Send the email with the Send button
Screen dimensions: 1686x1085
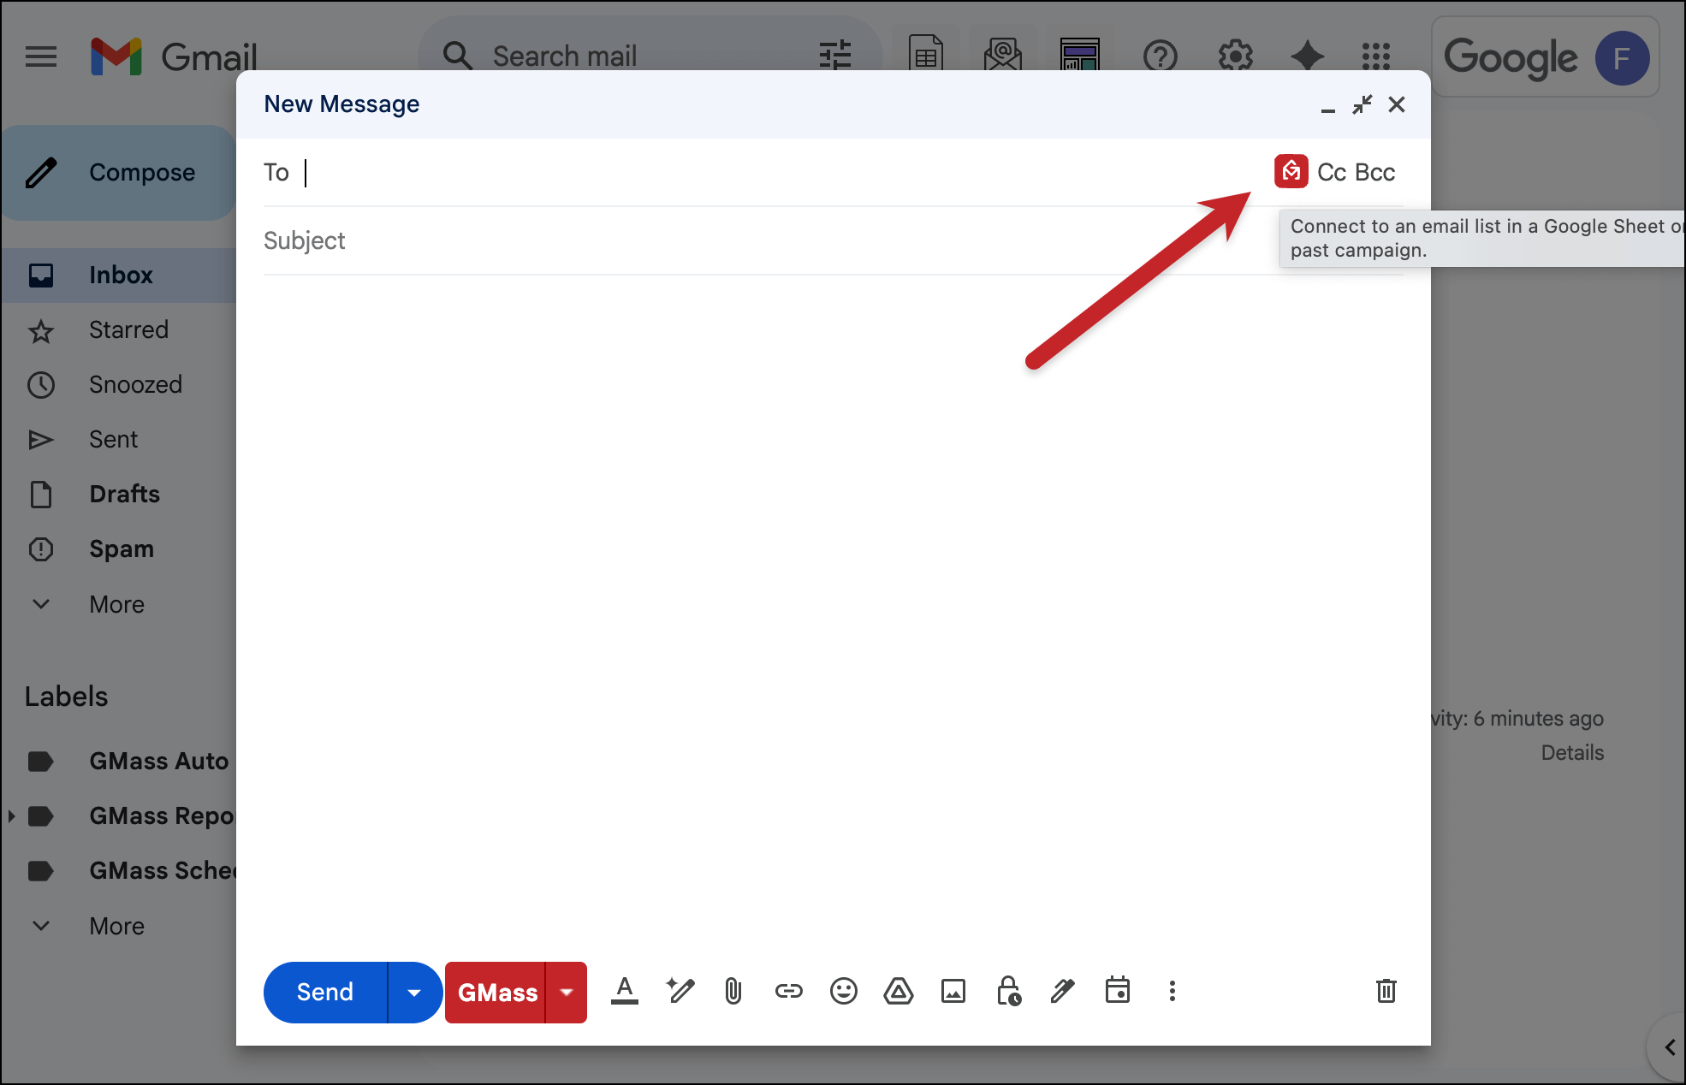point(325,992)
